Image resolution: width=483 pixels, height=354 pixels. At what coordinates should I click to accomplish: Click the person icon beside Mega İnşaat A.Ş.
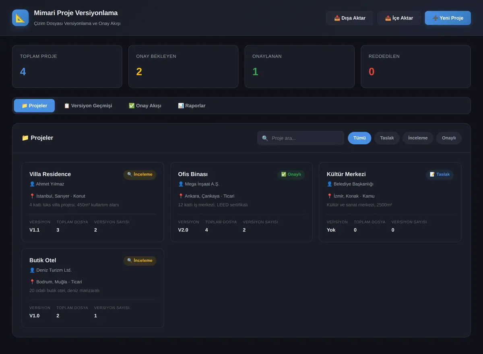[x=181, y=184]
